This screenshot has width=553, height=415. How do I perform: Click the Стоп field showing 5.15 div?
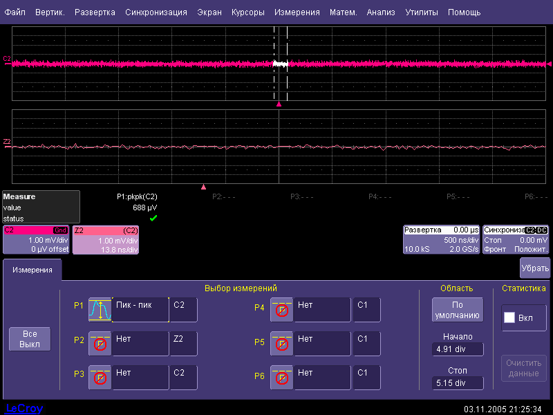coord(457,382)
